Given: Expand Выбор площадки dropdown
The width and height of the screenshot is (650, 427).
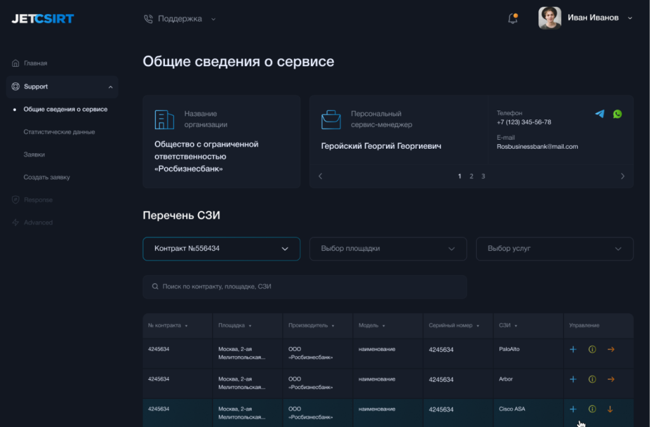Looking at the screenshot, I should (x=388, y=248).
